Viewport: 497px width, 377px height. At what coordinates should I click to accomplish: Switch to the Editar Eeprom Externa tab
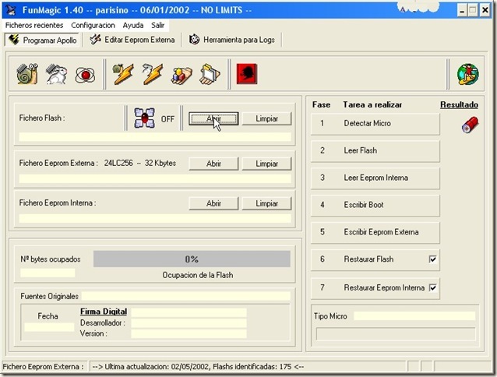tap(132, 40)
